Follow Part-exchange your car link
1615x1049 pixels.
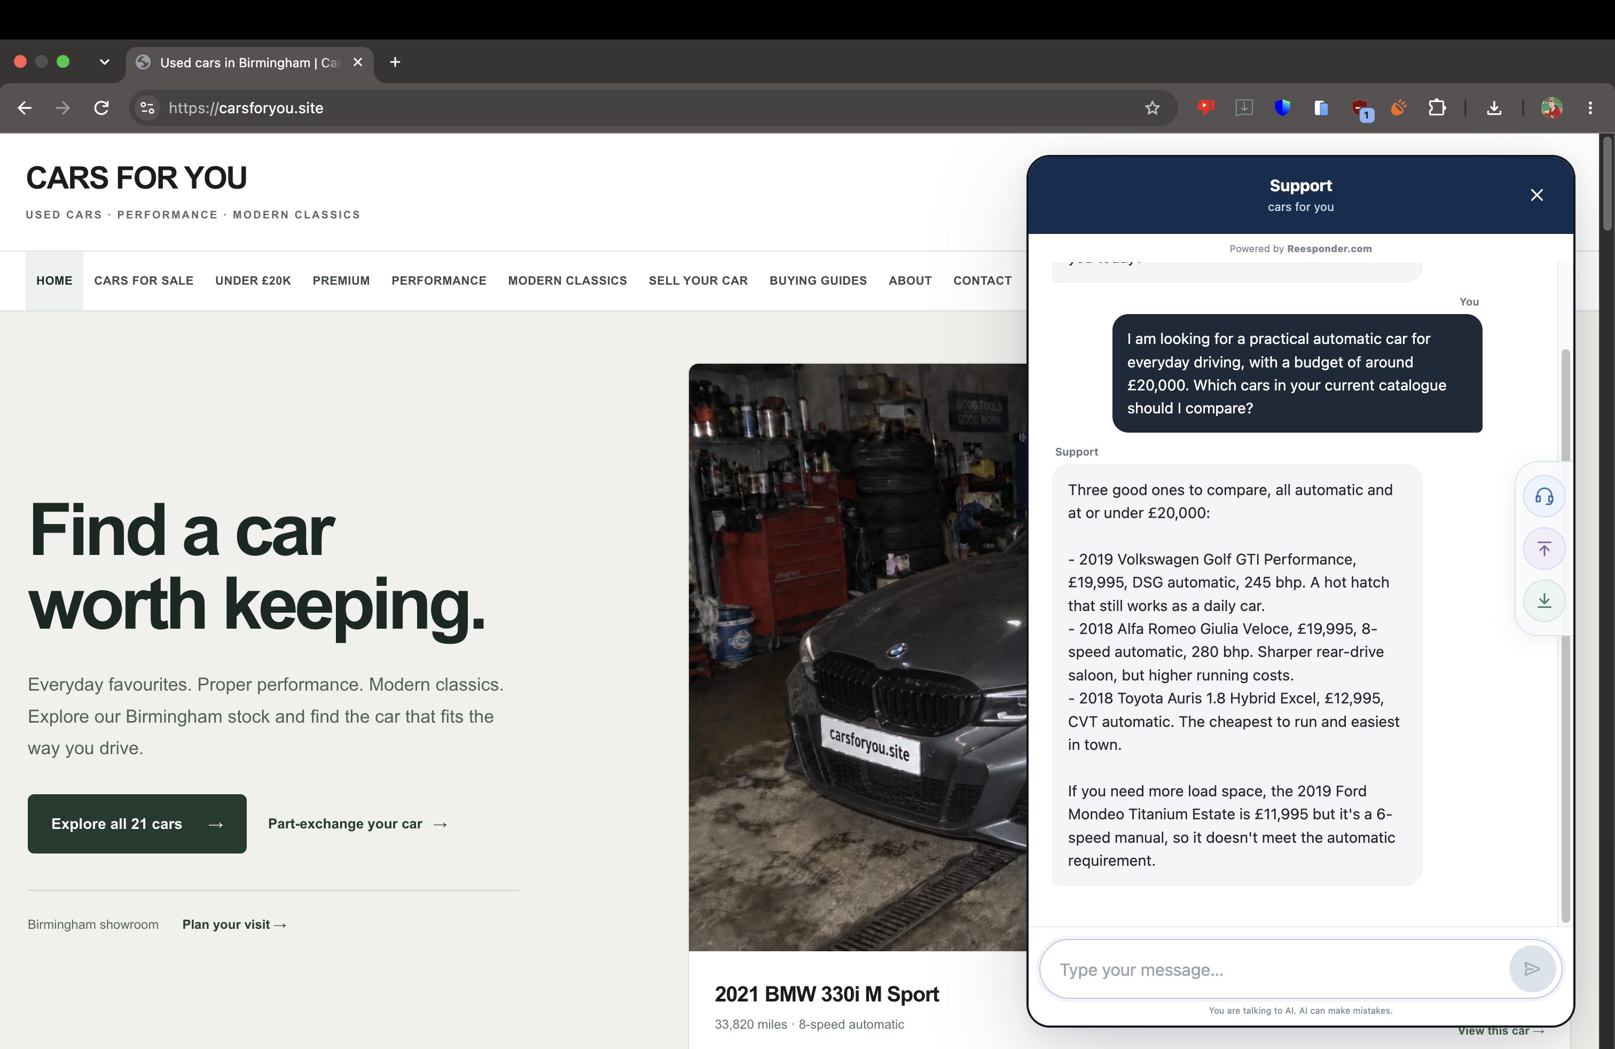pos(358,824)
